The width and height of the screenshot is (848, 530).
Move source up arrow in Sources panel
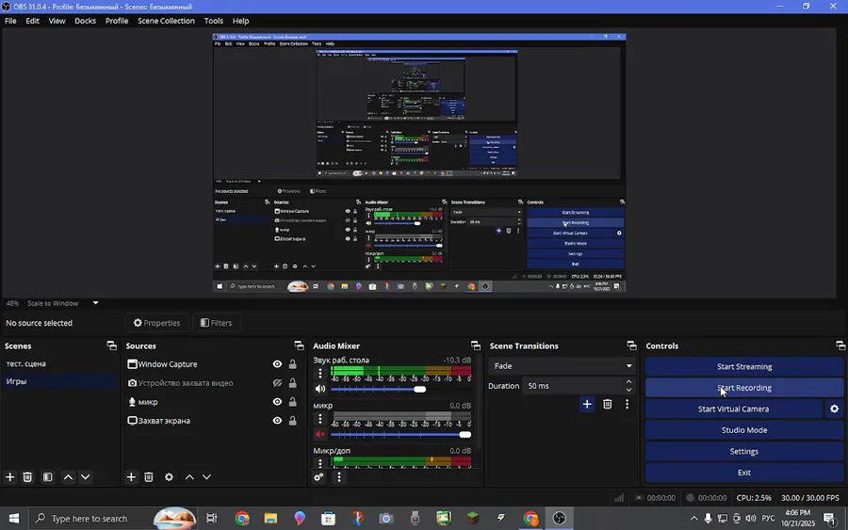pos(189,477)
